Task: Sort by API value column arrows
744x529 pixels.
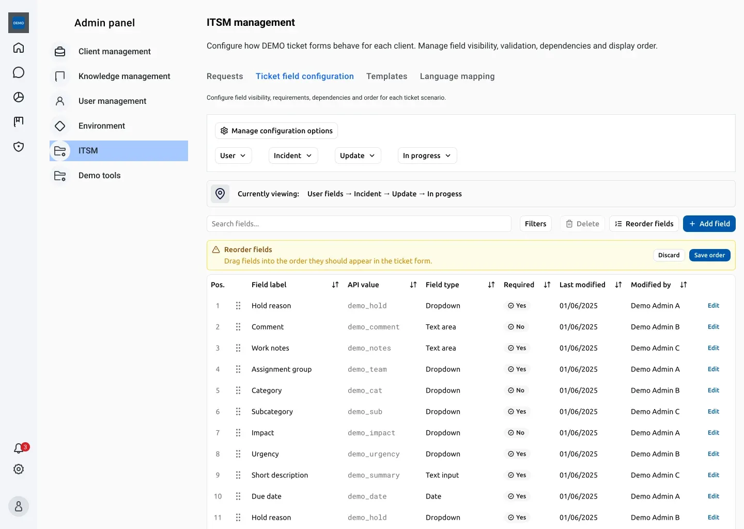Action: pyautogui.click(x=413, y=285)
